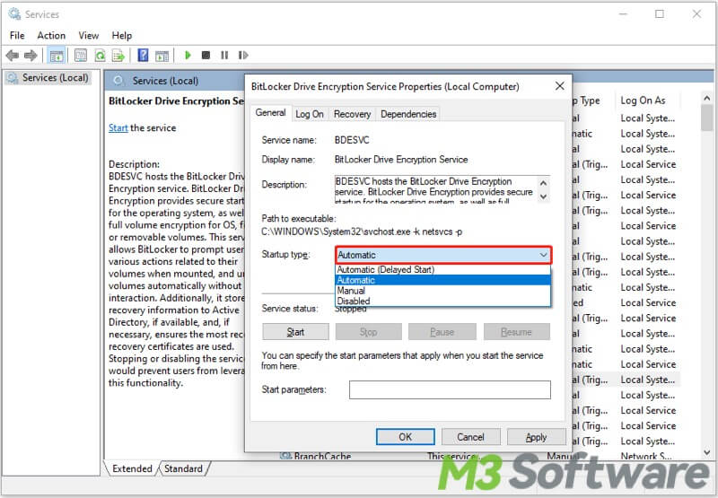
Task: Refresh the services list via toolbar icon
Action: pyautogui.click(x=100, y=56)
